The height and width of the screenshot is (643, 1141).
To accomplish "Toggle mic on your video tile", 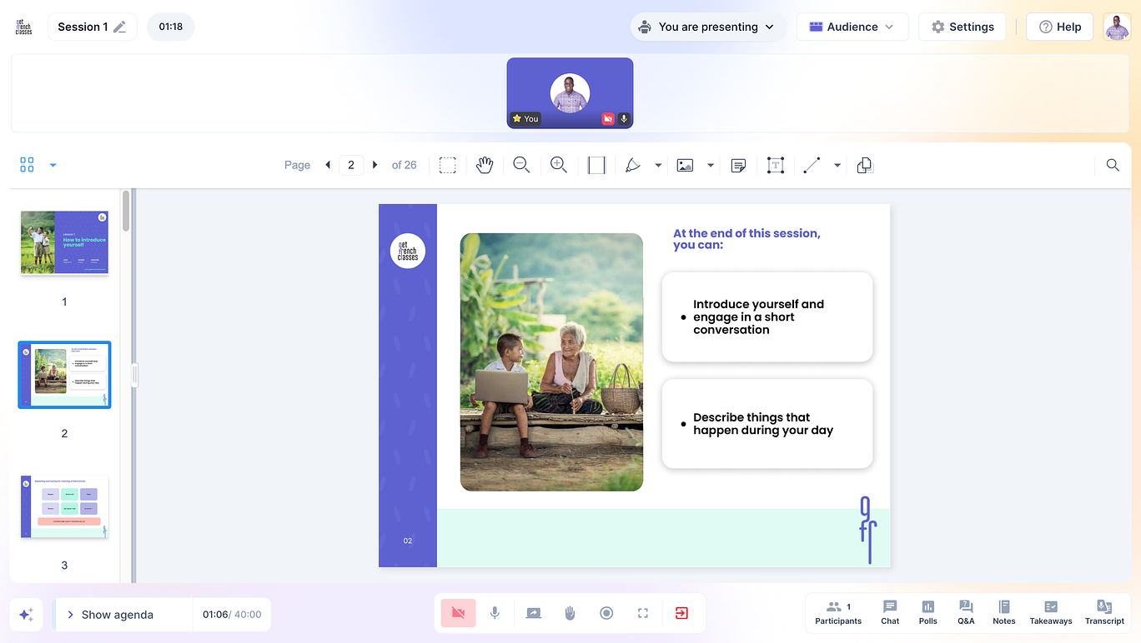I will click(623, 119).
